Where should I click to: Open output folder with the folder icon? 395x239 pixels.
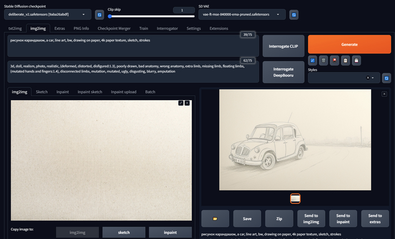(x=215, y=218)
